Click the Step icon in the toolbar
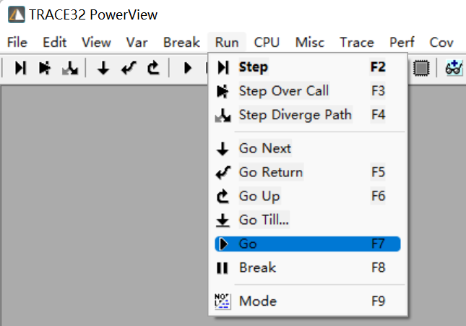466x326 pixels. (x=20, y=68)
